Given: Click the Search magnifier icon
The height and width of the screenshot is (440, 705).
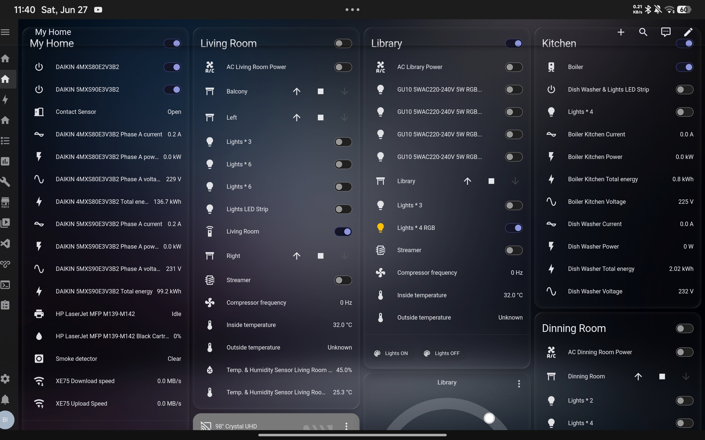Looking at the screenshot, I should [643, 32].
